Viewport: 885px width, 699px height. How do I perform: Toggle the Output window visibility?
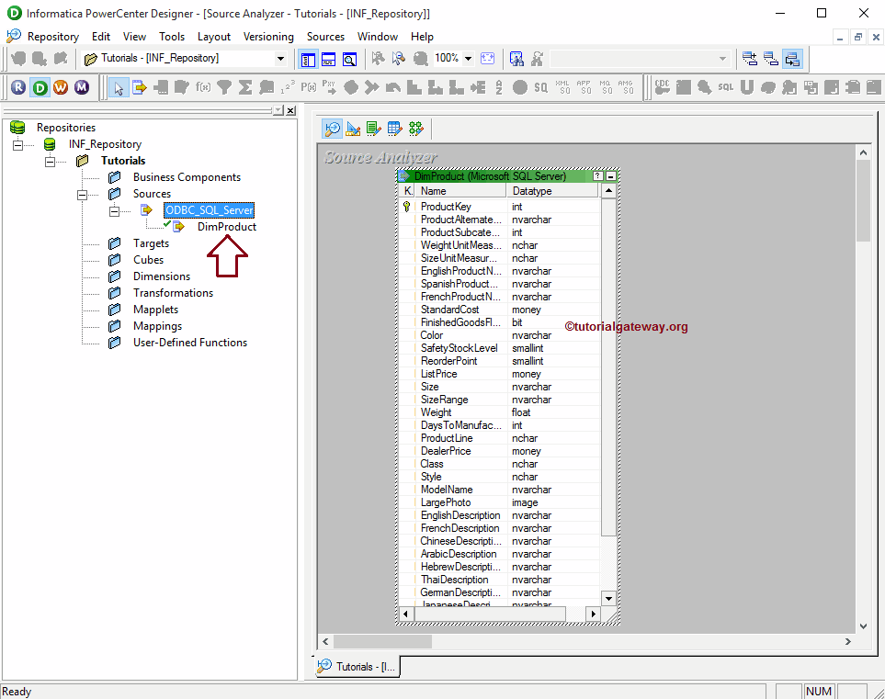pyautogui.click(x=329, y=58)
